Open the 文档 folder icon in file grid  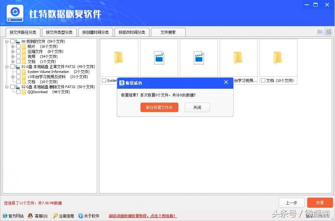(278, 57)
